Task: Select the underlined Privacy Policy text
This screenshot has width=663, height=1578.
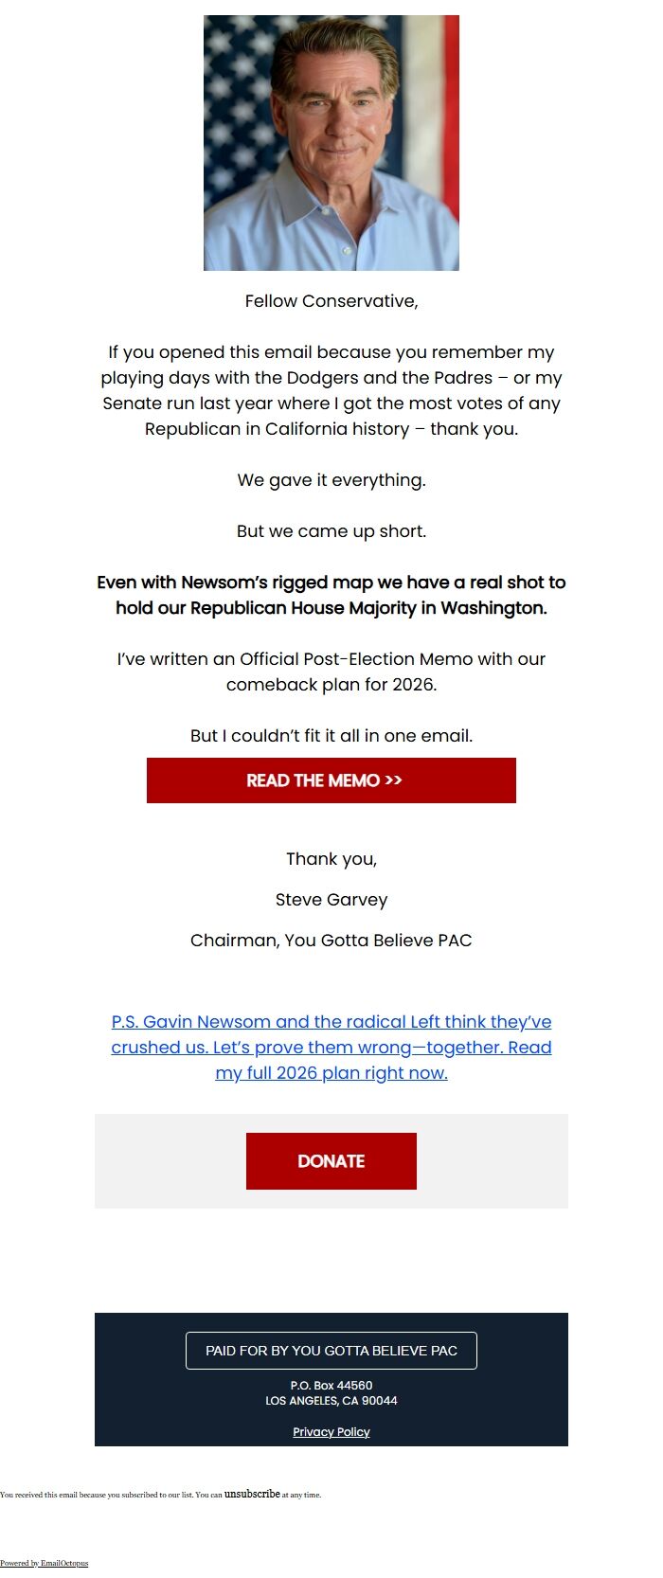Action: coord(331,1432)
